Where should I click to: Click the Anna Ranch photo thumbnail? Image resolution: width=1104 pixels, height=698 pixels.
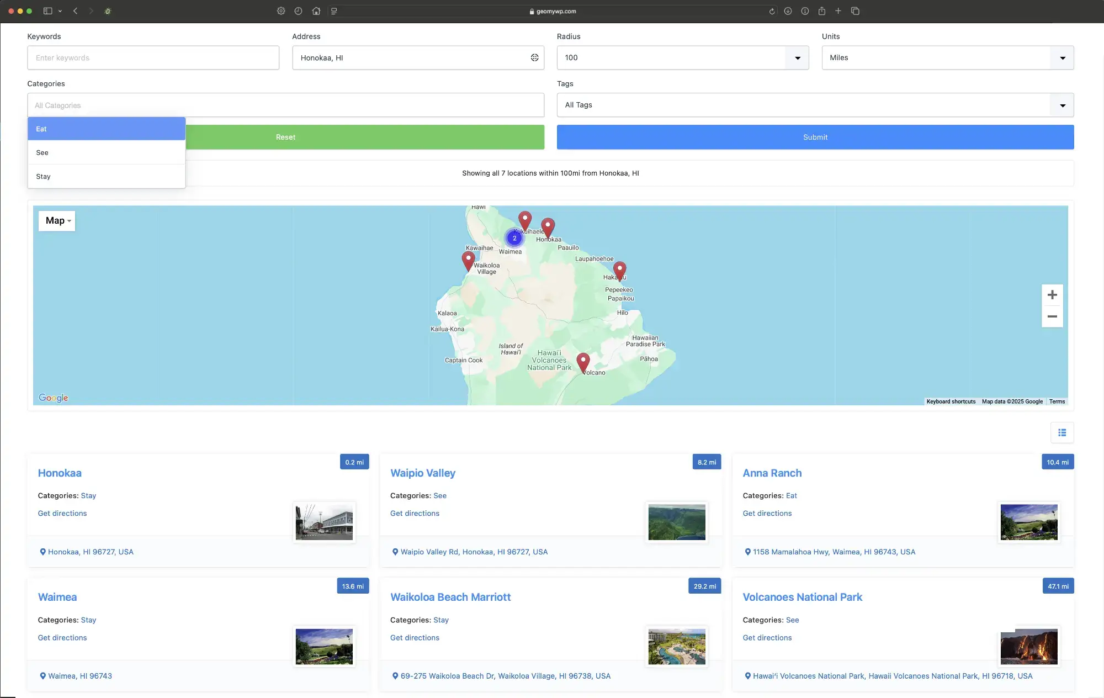click(x=1029, y=522)
